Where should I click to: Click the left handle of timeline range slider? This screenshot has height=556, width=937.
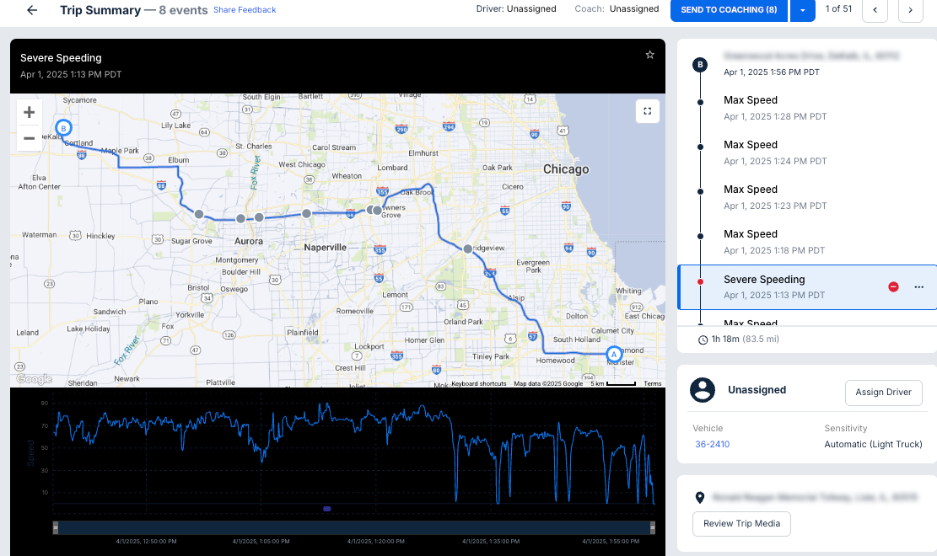pyautogui.click(x=56, y=527)
